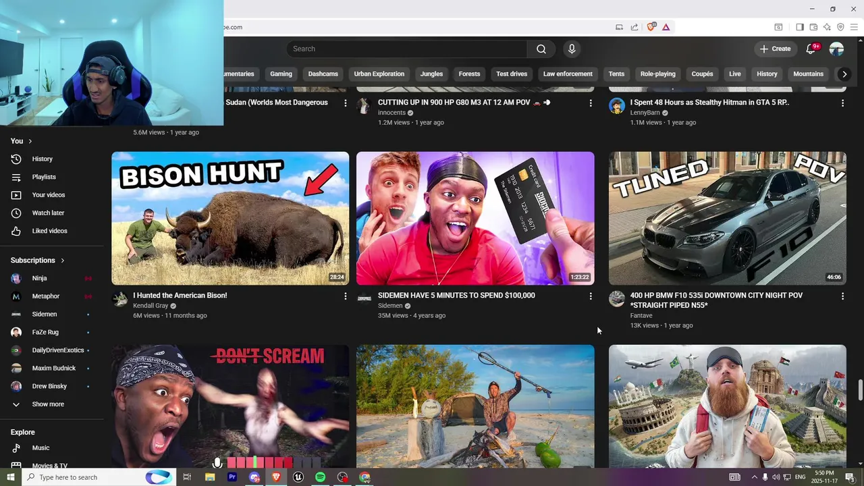The width and height of the screenshot is (864, 486).
Task: Activate voice search microphone icon
Action: point(572,49)
